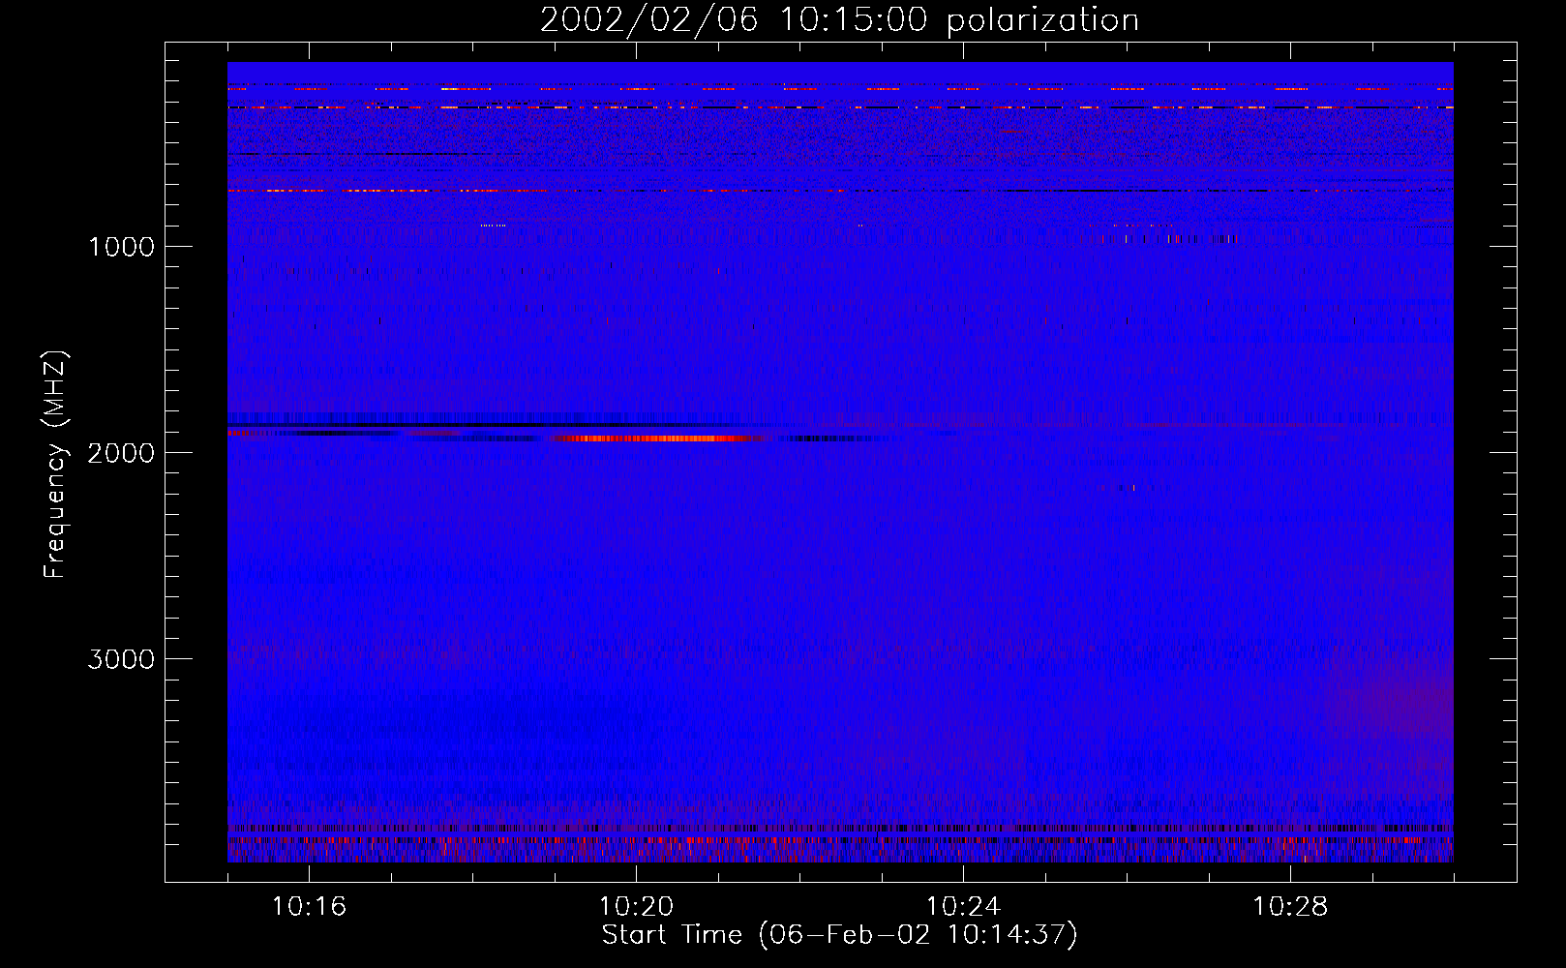Click the 'Frequency (MHZ)' axis label
1566x968 pixels.
coord(55,465)
